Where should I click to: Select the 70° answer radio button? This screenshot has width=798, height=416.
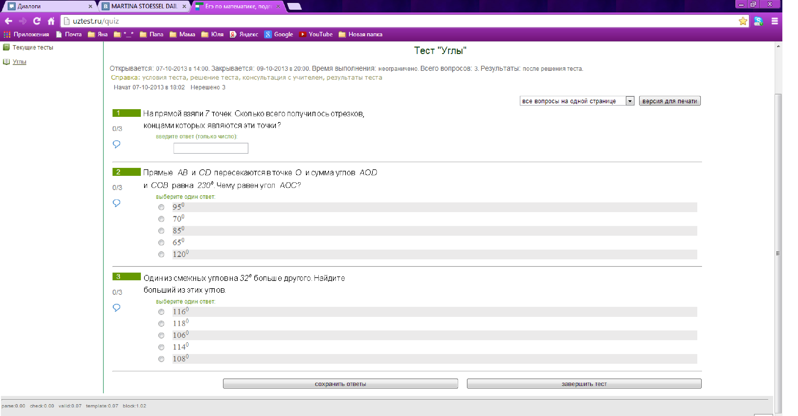coord(161,219)
